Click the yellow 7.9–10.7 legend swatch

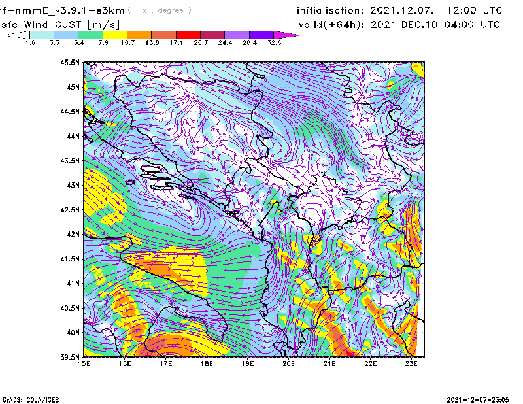(x=115, y=35)
